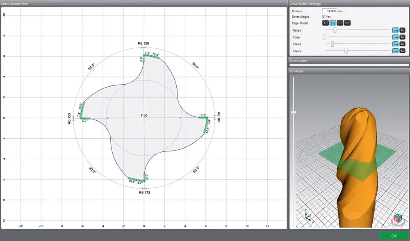This screenshot has width=410, height=241.
Task: Click the Rake1 slider handle
Action: (x=335, y=30)
